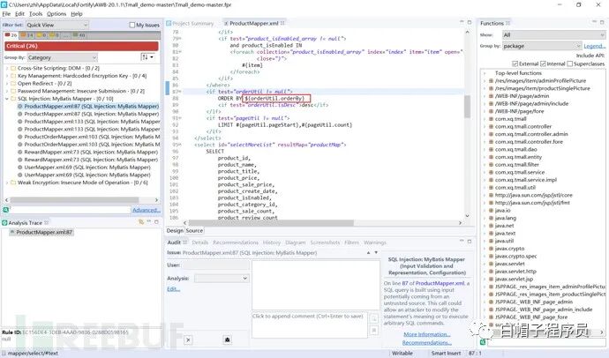Open the Tools menu

pyautogui.click(x=35, y=13)
